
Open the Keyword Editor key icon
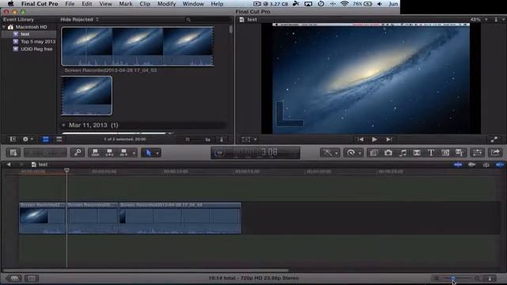click(x=78, y=153)
